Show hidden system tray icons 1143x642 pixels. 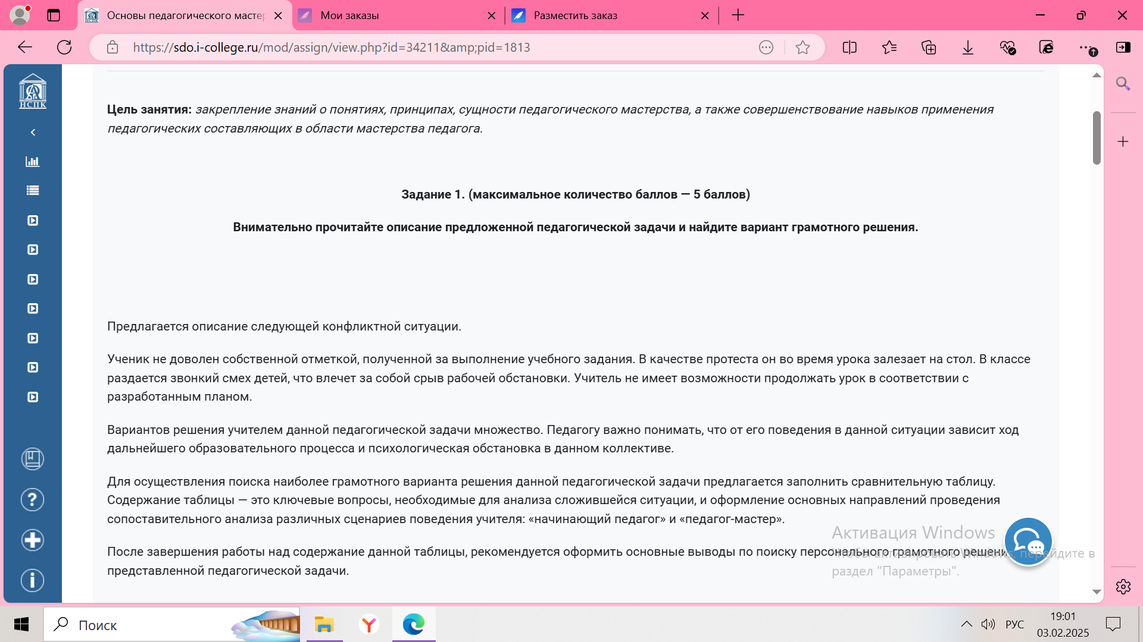click(966, 624)
